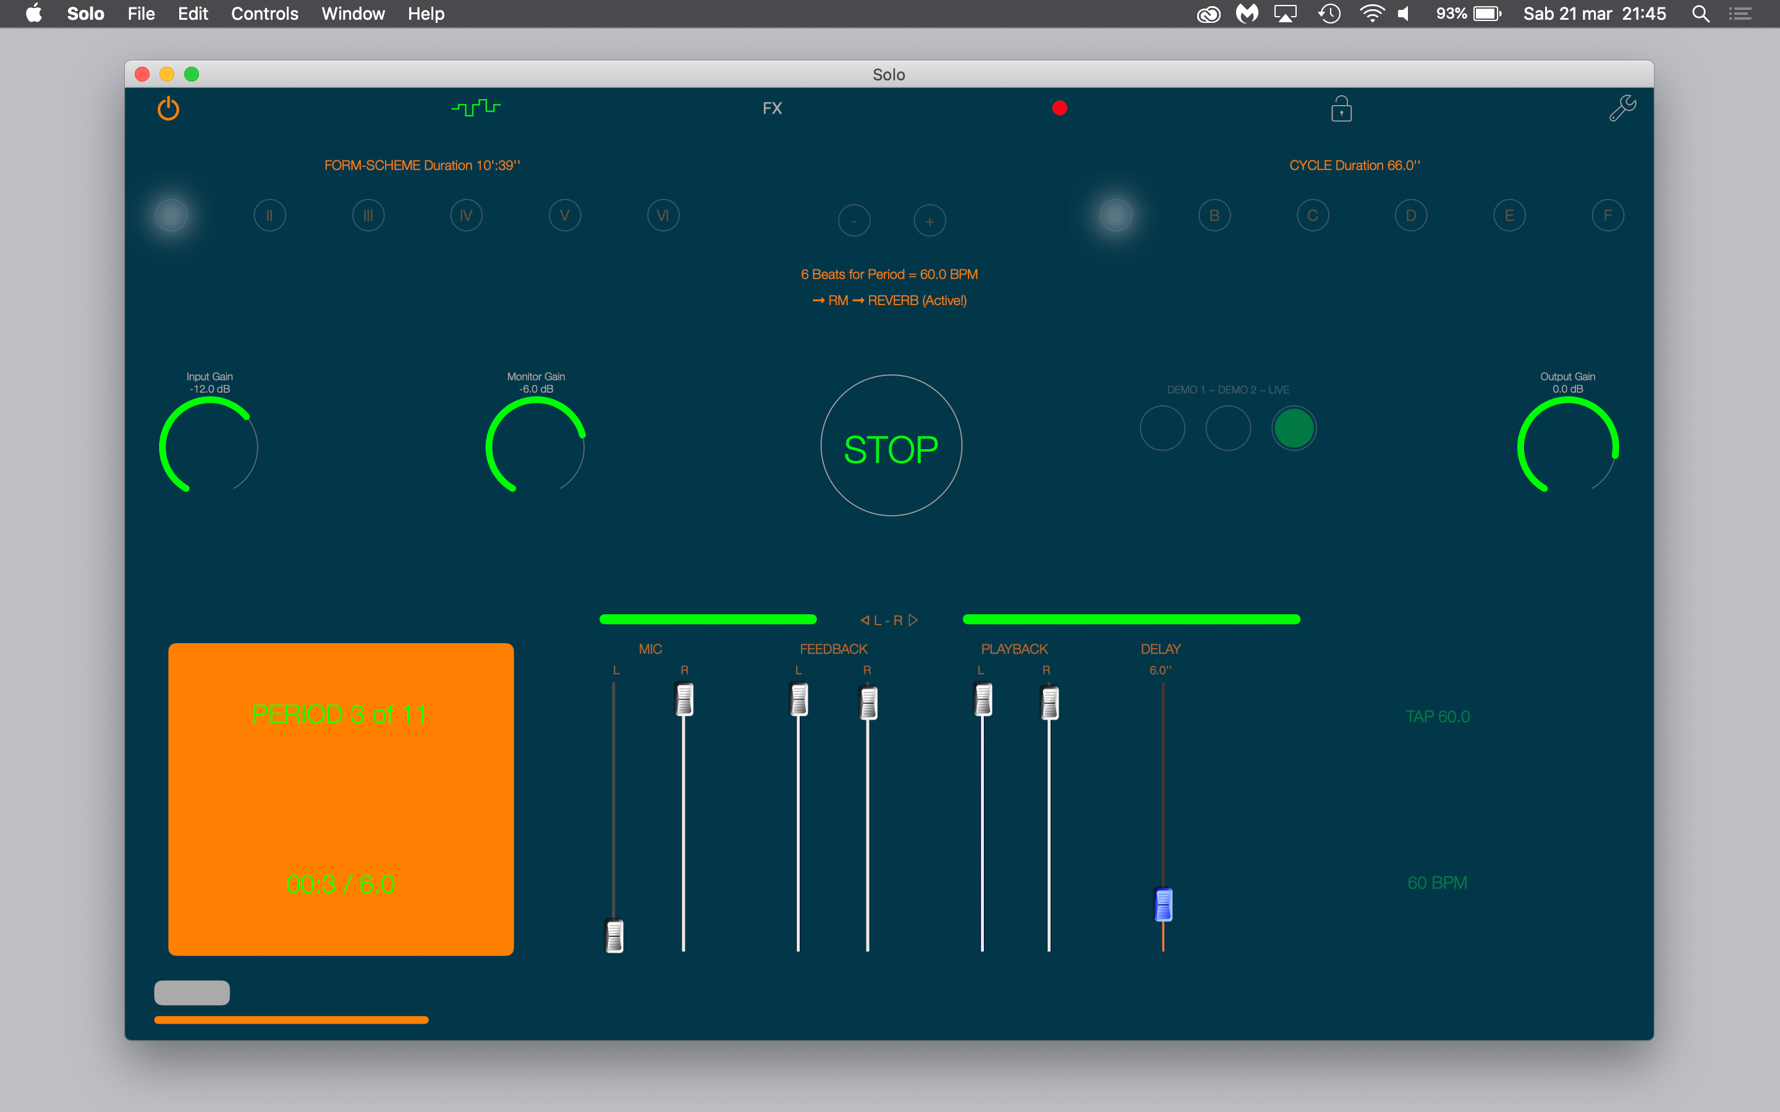The height and width of the screenshot is (1112, 1780).
Task: Select DEMO 1 mode circle
Action: pyautogui.click(x=1162, y=428)
